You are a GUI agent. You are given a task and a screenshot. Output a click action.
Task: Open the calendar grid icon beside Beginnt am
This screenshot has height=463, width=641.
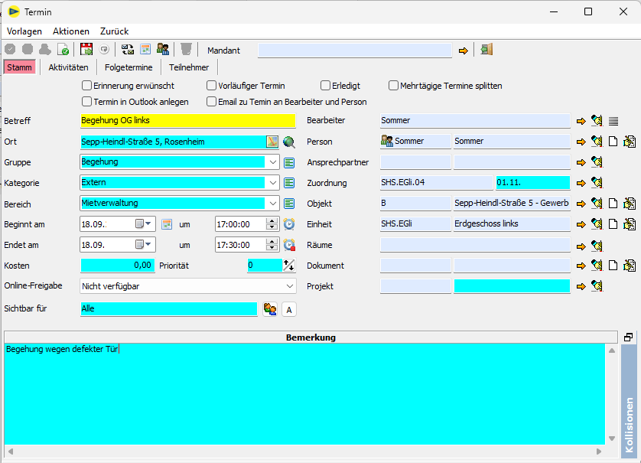(x=167, y=224)
